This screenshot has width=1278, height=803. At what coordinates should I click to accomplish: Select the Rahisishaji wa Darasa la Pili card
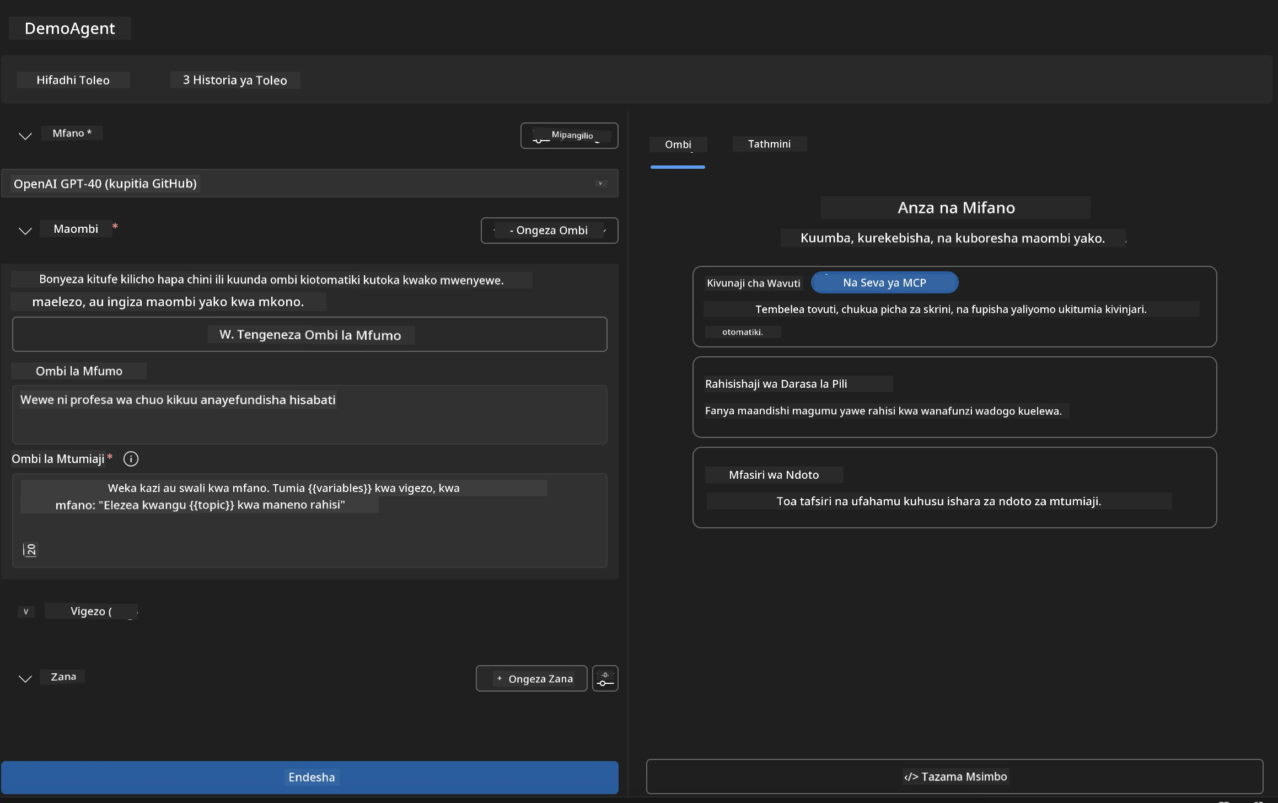tap(954, 397)
